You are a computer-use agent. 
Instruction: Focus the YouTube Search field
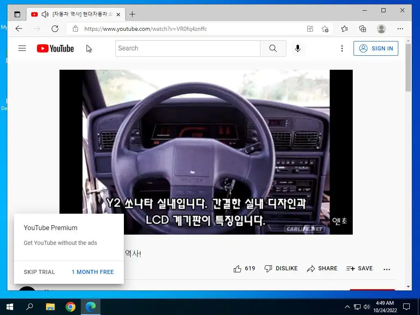click(x=188, y=48)
